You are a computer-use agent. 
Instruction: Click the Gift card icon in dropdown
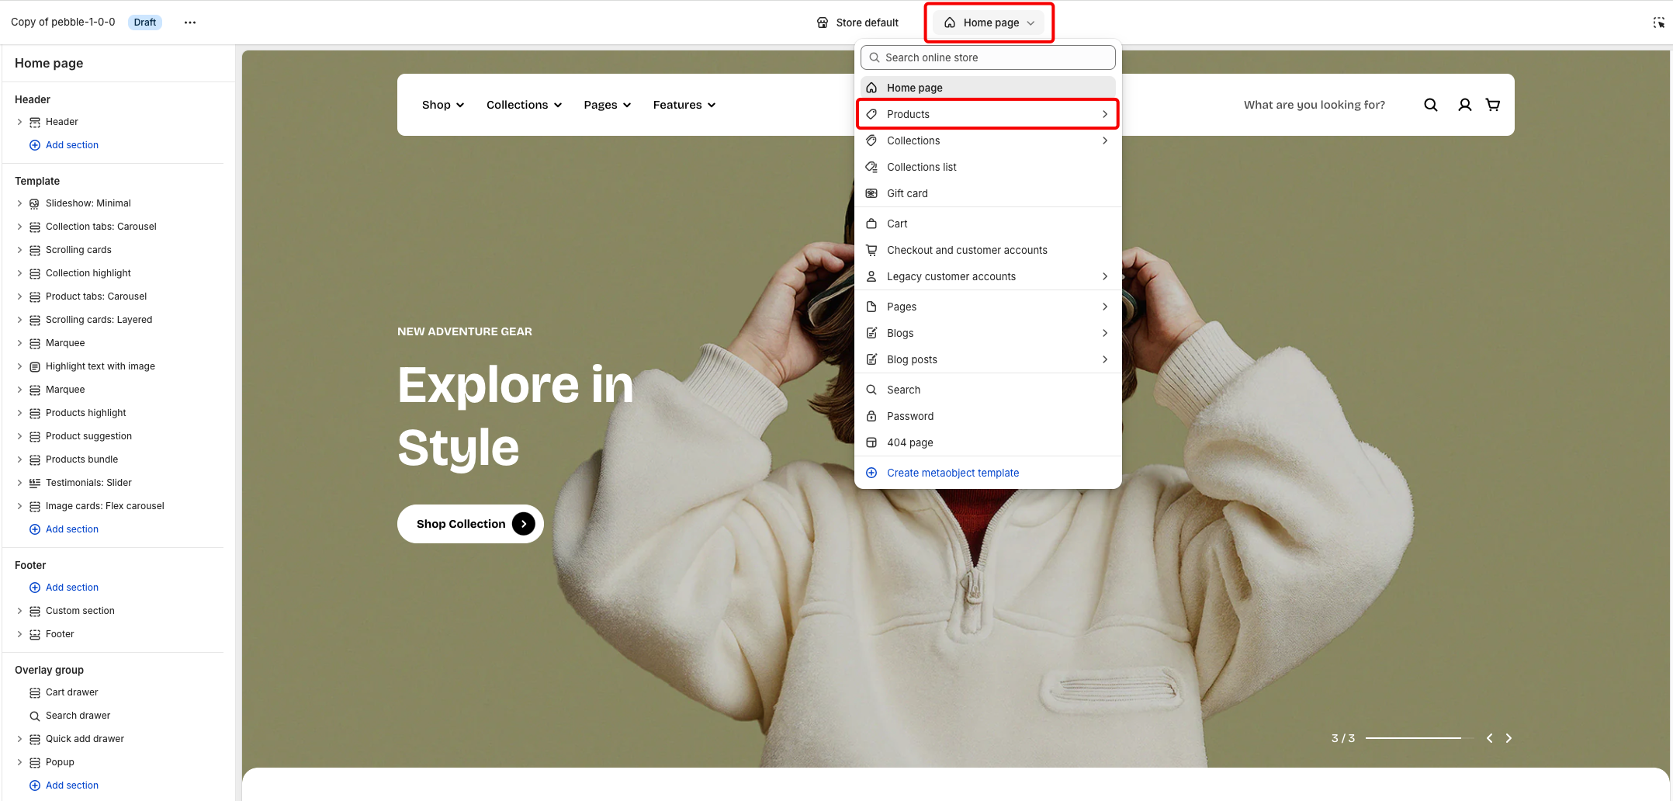point(871,193)
